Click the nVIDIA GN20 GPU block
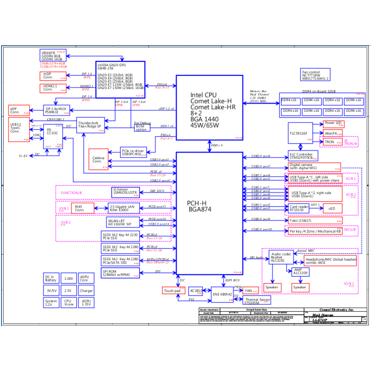Viewport: 371px width, 371px height. (120, 79)
